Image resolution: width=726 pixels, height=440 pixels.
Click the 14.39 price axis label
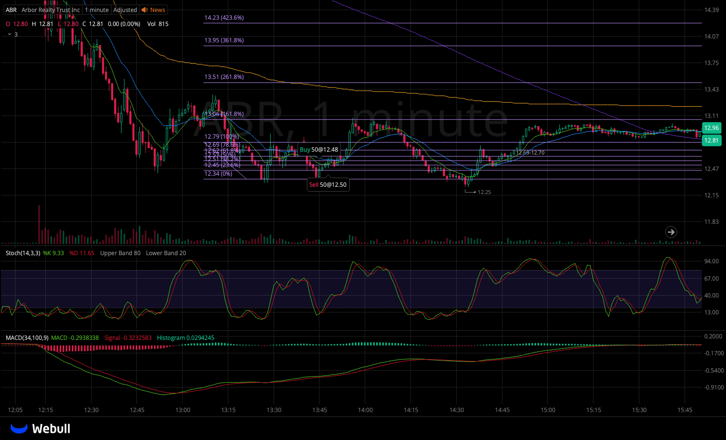click(x=712, y=10)
